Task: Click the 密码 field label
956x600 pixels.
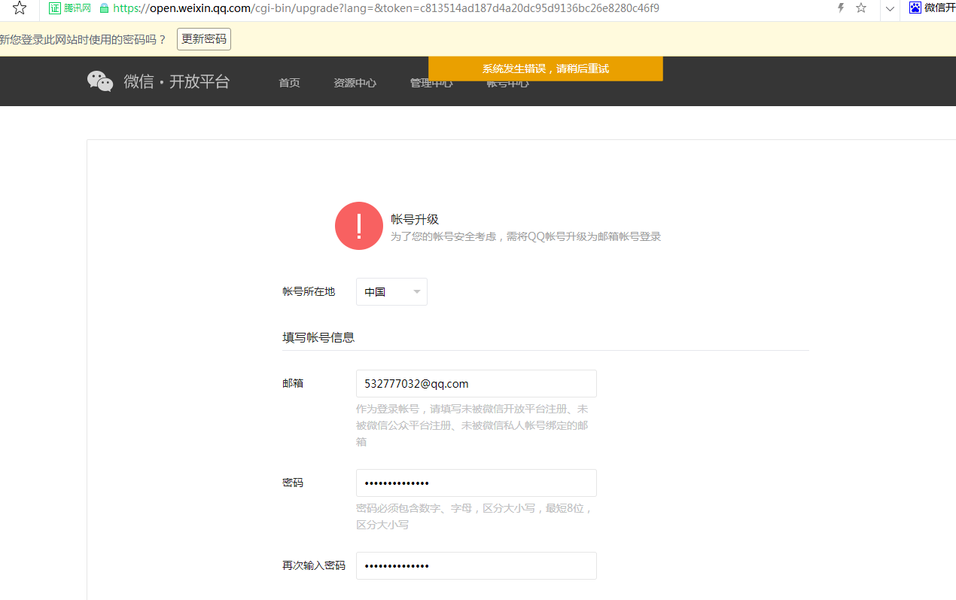Action: pos(293,483)
